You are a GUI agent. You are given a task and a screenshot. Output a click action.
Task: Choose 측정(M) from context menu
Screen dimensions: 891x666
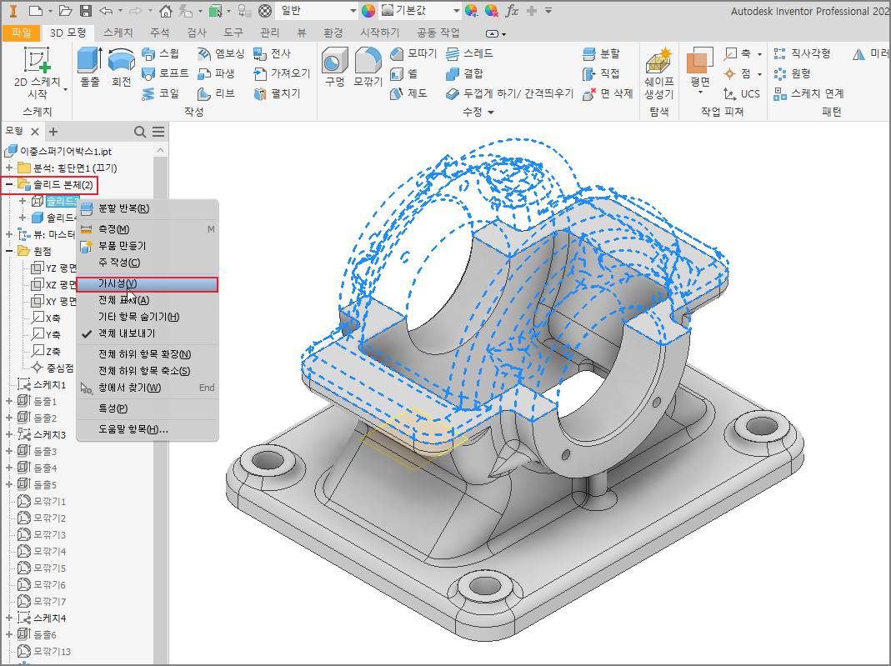[x=148, y=229]
